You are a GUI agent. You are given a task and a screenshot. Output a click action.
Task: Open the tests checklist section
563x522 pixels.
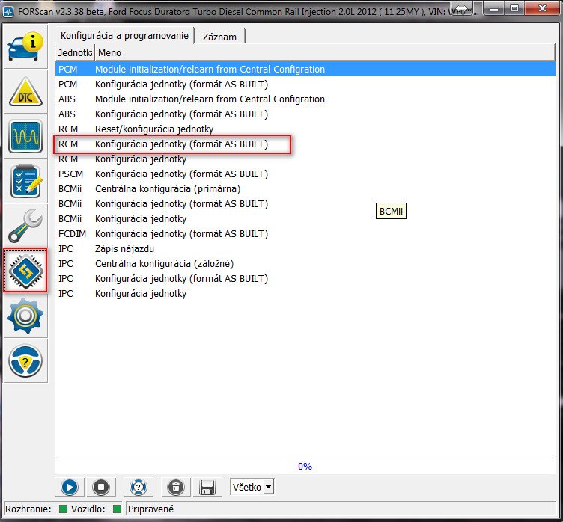25,182
